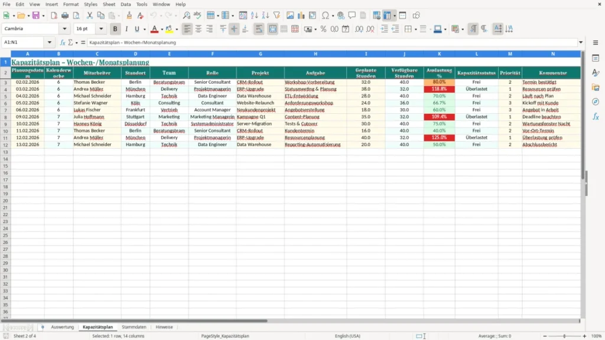Toggle Merge and Center Cells
This screenshot has width=605, height=340.
[x=272, y=29]
